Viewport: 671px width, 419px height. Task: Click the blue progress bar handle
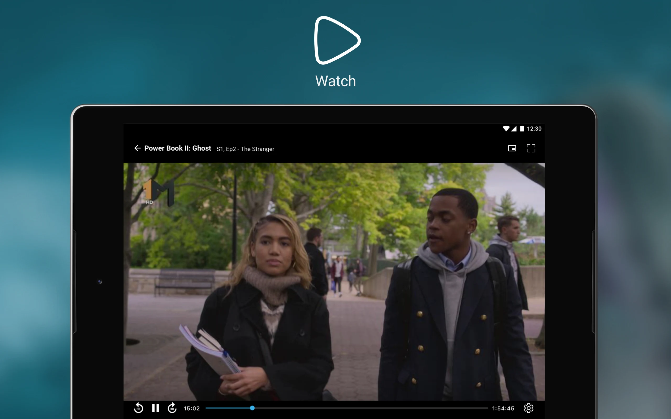coord(252,408)
